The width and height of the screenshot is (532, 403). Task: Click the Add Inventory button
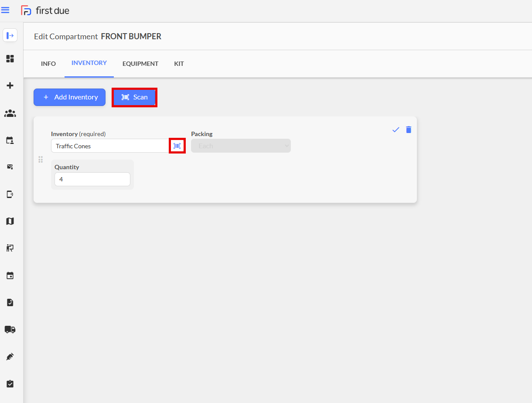pyautogui.click(x=70, y=97)
